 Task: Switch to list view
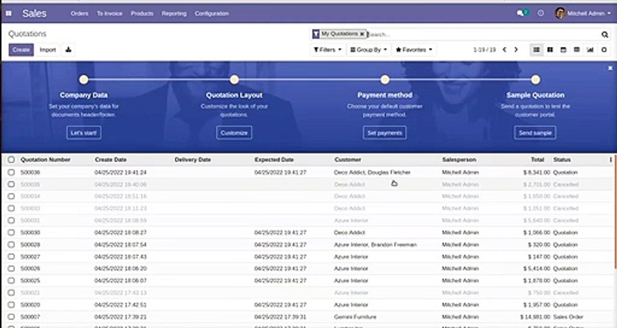coord(536,50)
